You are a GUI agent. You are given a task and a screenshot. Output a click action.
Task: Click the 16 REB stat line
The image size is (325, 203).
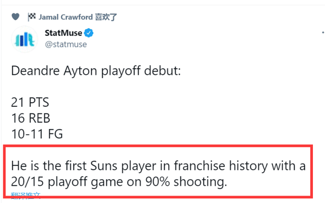pyautogui.click(x=30, y=118)
